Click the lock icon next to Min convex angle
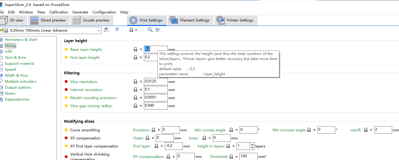 [x=231, y=130]
